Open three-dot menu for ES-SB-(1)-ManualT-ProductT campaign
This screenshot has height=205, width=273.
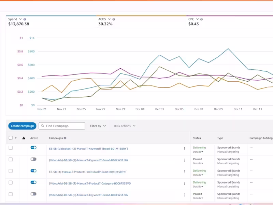(x=185, y=172)
